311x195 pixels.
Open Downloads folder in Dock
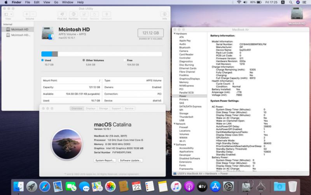[x=280, y=186]
